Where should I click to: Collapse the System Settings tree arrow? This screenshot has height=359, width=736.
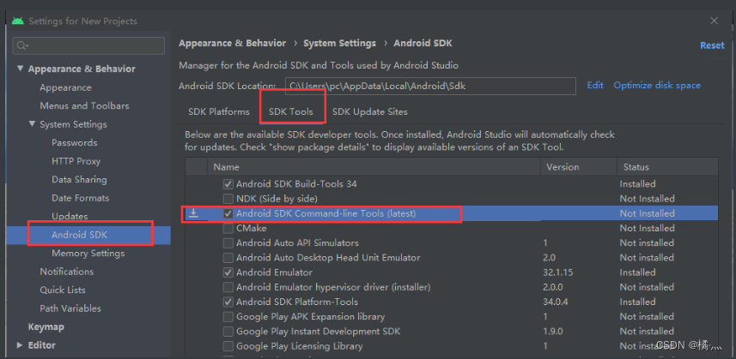tap(32, 124)
